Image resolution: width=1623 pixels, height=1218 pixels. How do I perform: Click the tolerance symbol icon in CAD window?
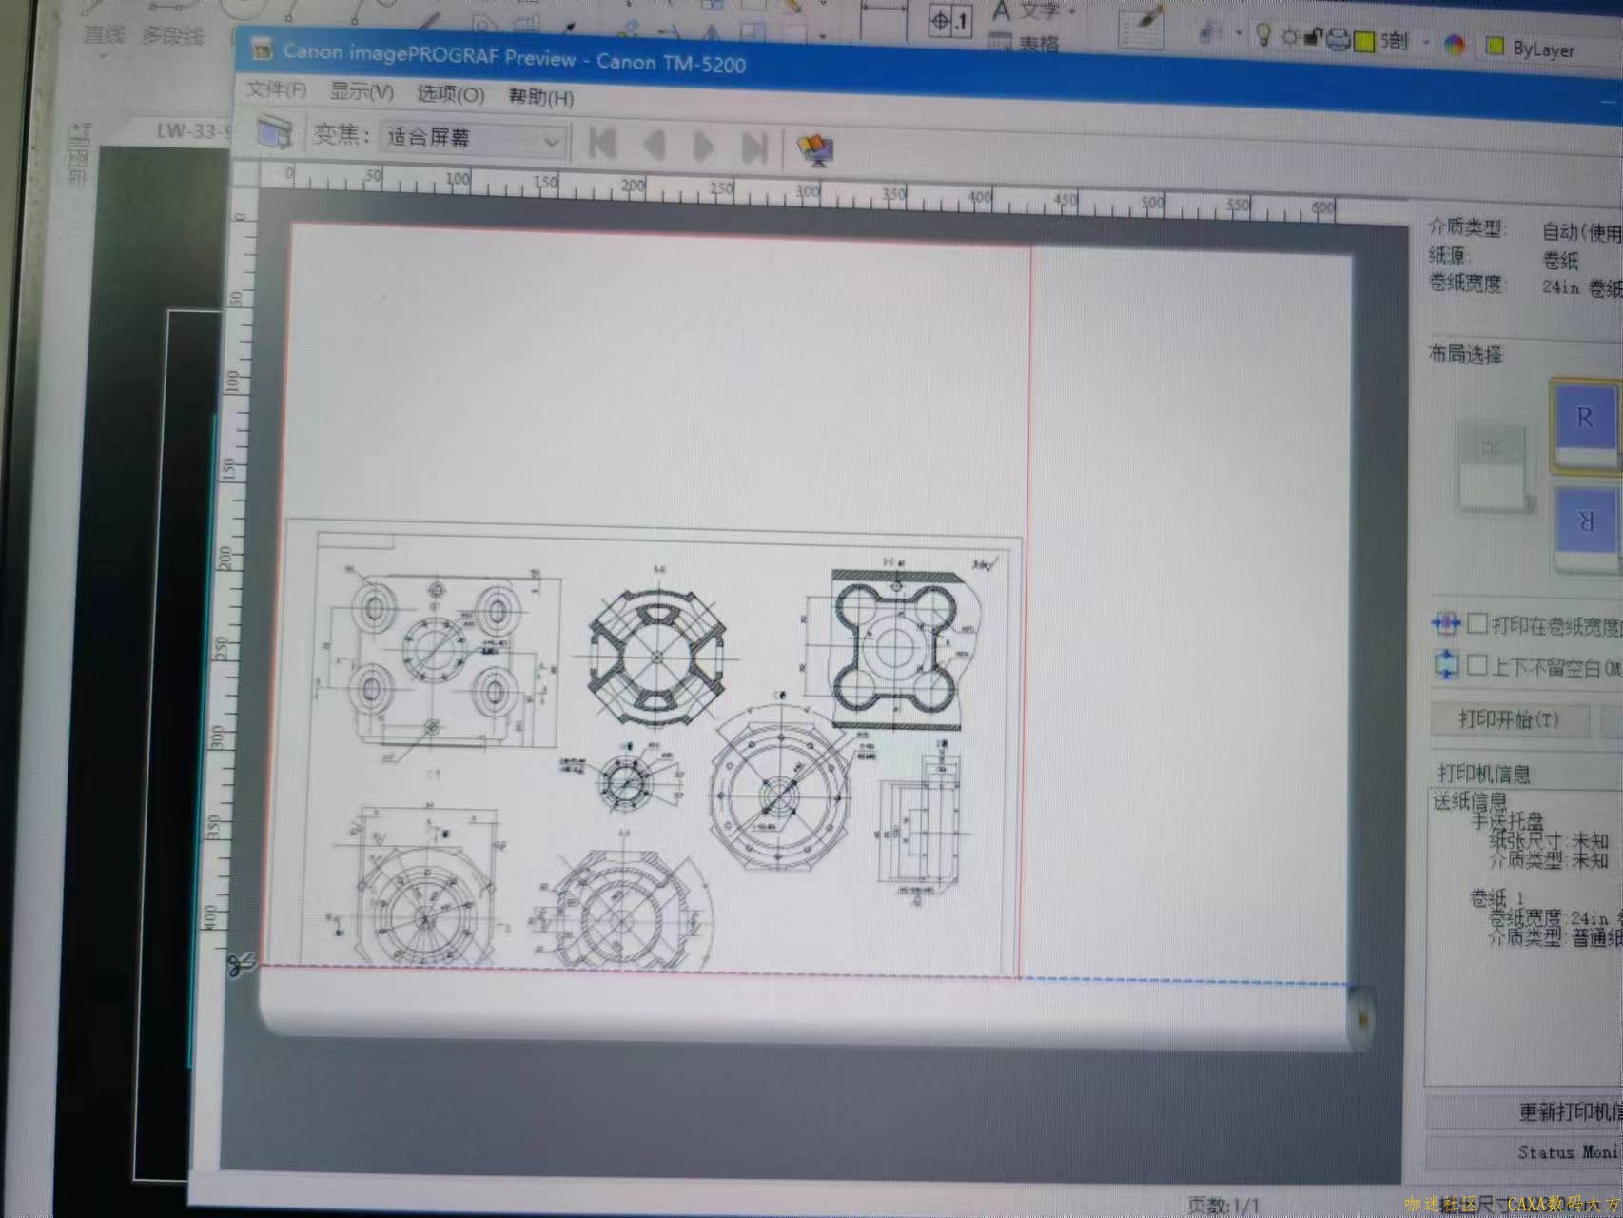[x=949, y=20]
